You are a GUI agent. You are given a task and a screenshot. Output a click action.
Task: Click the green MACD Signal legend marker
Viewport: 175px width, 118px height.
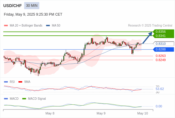pyautogui.click(x=24, y=99)
